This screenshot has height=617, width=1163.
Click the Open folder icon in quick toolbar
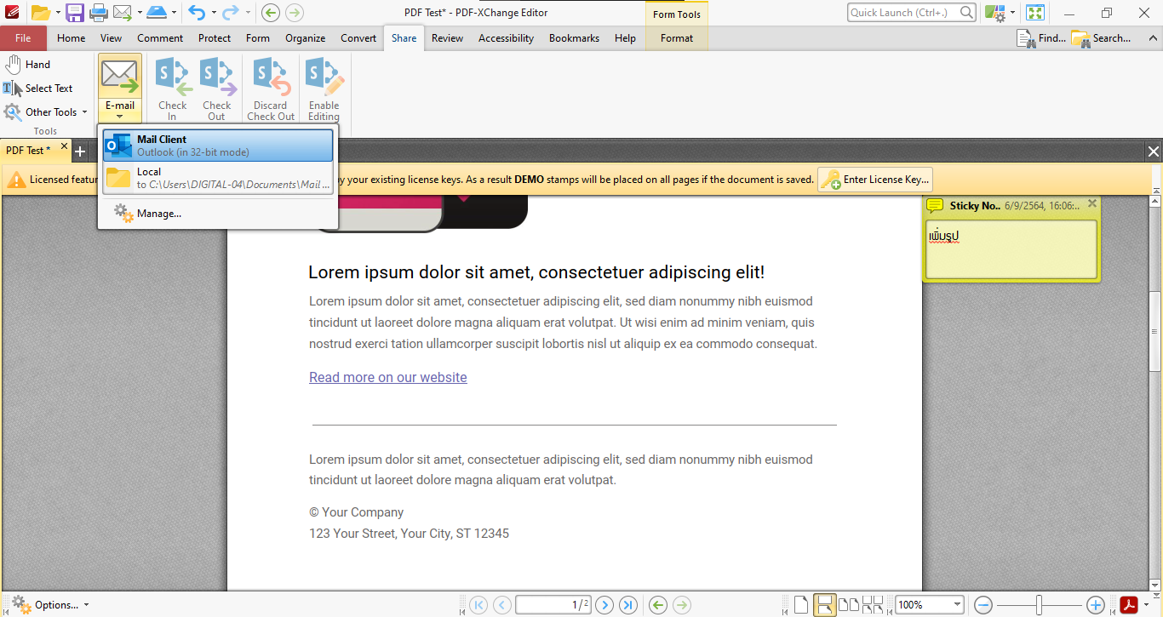tap(40, 13)
